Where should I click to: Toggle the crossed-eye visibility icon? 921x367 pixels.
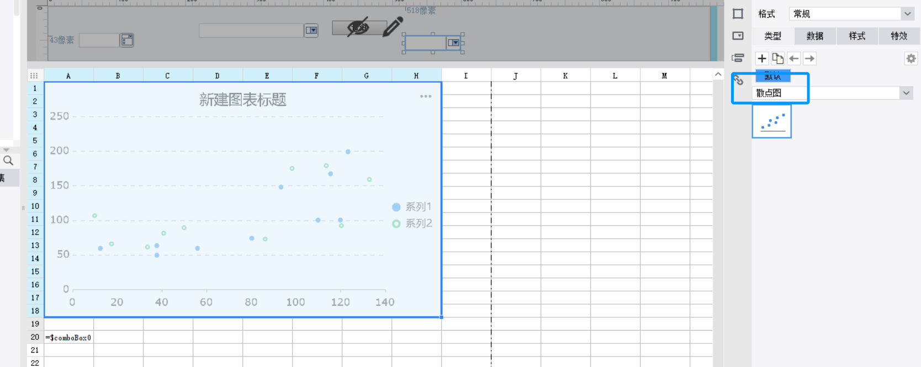(x=358, y=27)
